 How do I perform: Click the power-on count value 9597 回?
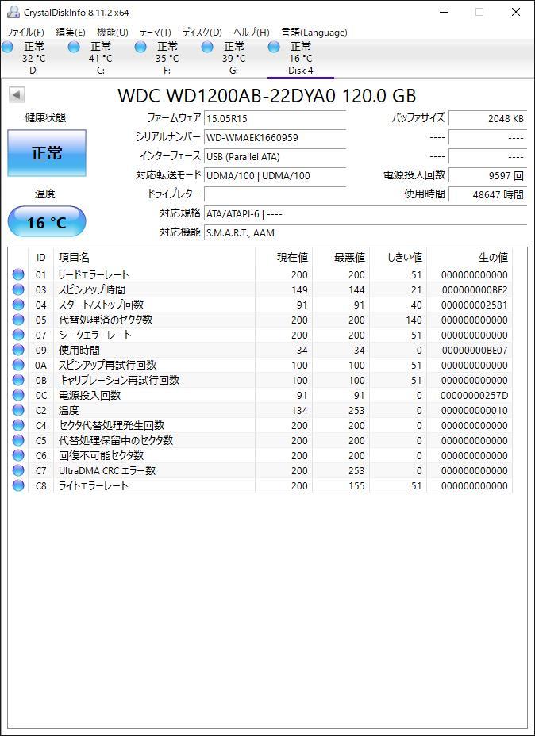coord(487,175)
